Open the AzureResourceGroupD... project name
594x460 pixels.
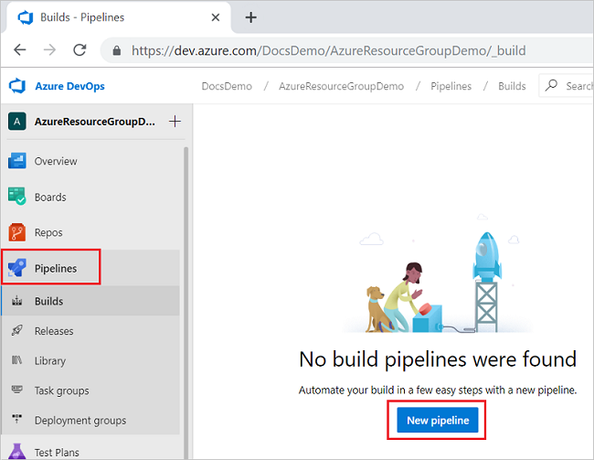pyautogui.click(x=95, y=122)
